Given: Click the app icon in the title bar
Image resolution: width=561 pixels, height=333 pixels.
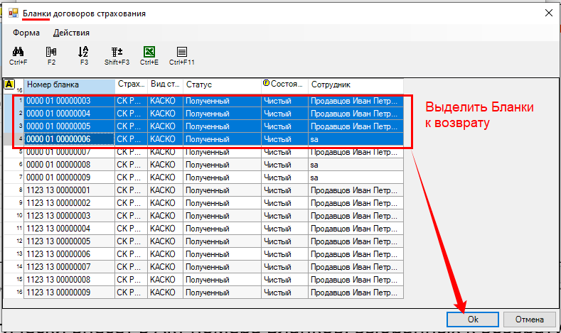Looking at the screenshot, I should pyautogui.click(x=13, y=13).
